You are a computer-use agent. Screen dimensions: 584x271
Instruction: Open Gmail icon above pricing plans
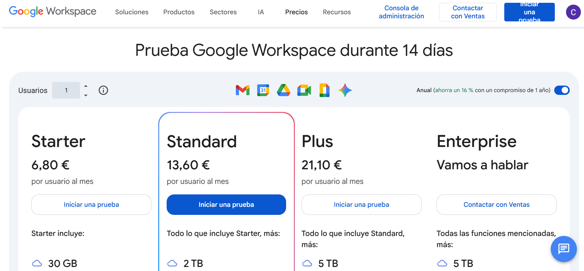pyautogui.click(x=242, y=90)
